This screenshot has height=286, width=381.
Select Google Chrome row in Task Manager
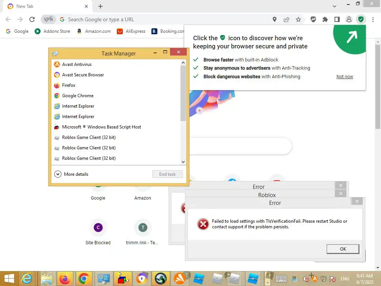coord(116,96)
